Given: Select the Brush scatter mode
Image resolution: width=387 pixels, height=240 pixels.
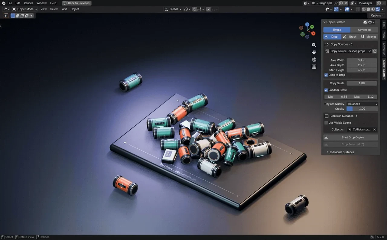Looking at the screenshot, I should (x=350, y=37).
